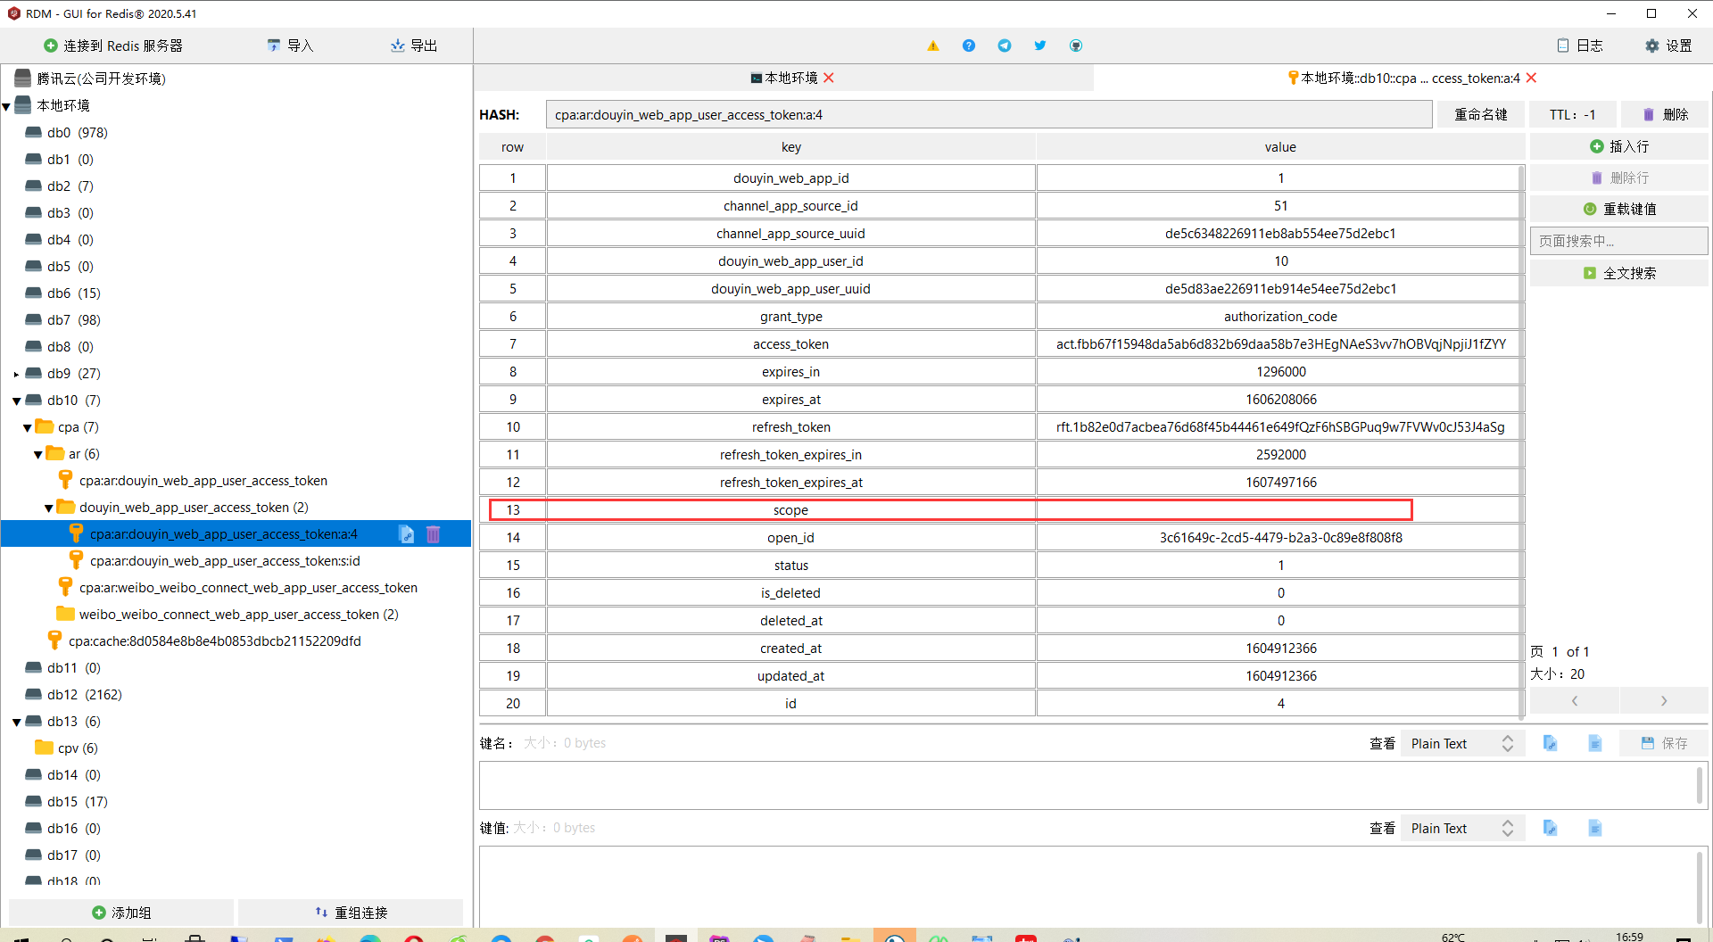Image resolution: width=1713 pixels, height=942 pixels.
Task: Click the 插入行 insert row button
Action: [x=1619, y=146]
